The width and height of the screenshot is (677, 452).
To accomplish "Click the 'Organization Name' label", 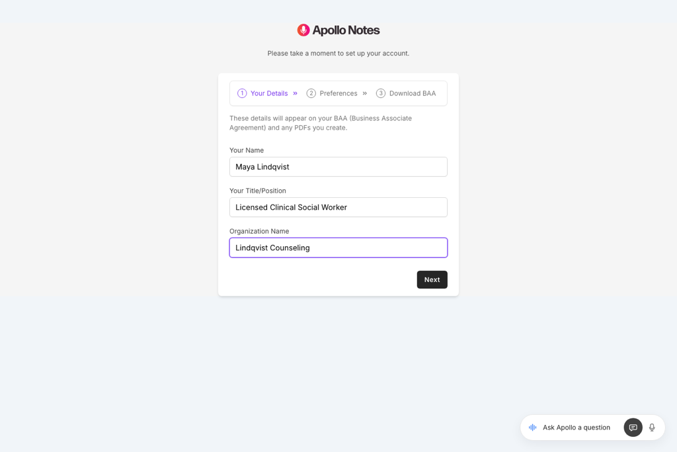I will pyautogui.click(x=259, y=231).
